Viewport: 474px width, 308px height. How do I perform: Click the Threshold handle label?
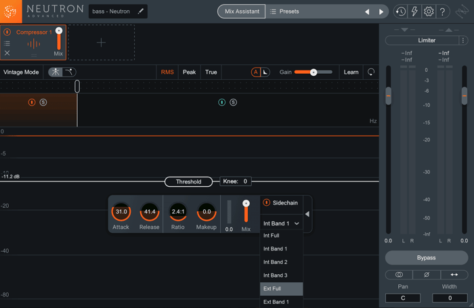click(189, 181)
